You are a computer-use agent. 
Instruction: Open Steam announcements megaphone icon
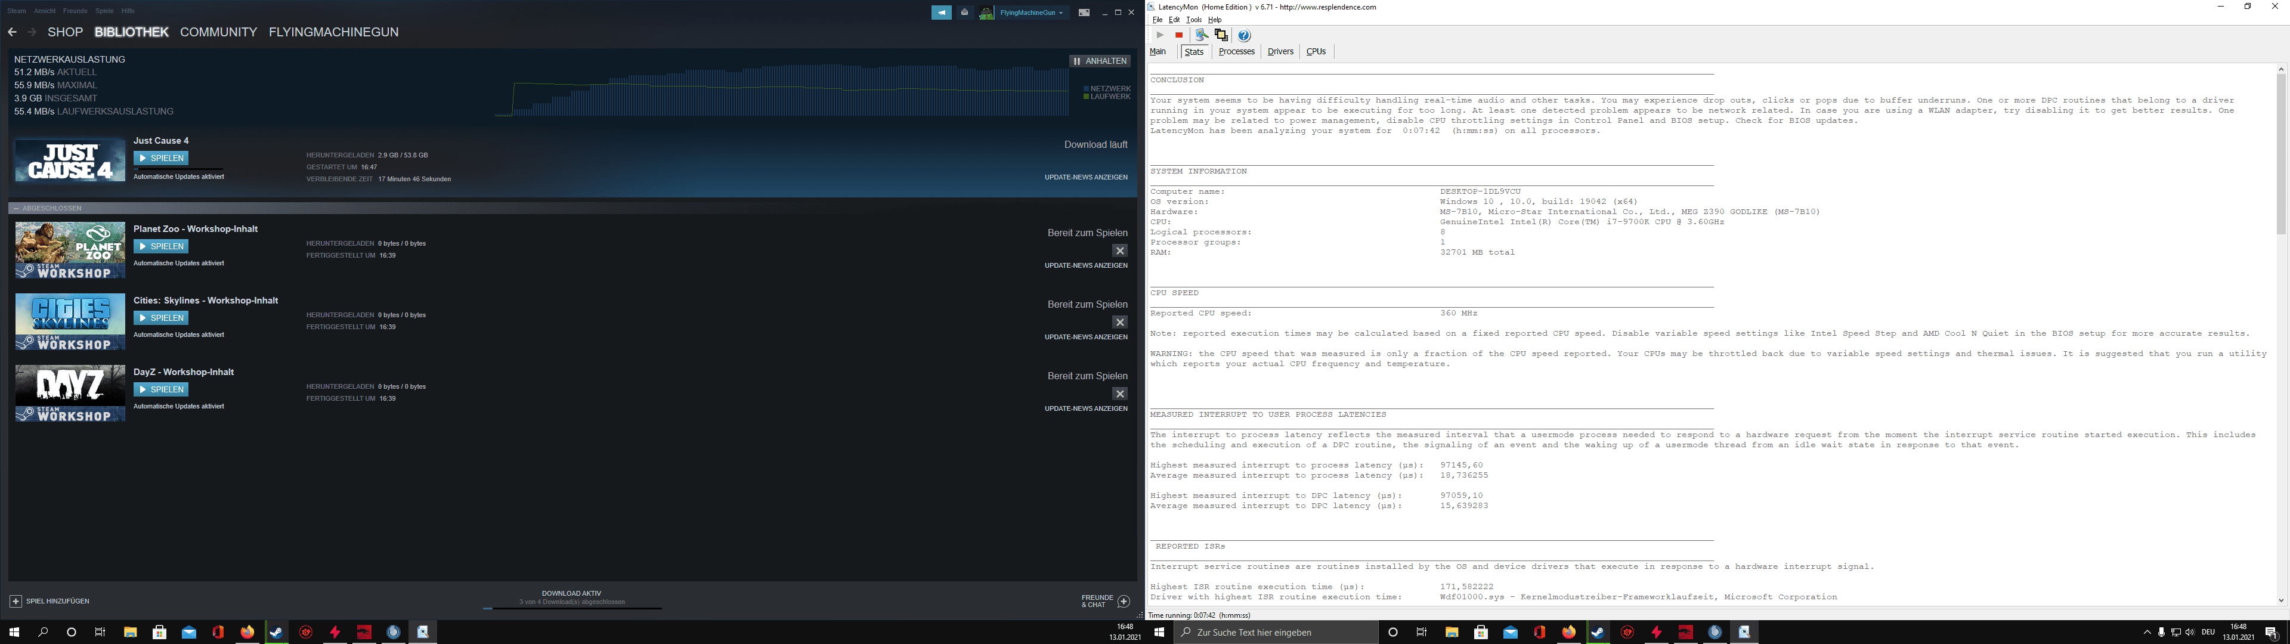click(x=942, y=13)
